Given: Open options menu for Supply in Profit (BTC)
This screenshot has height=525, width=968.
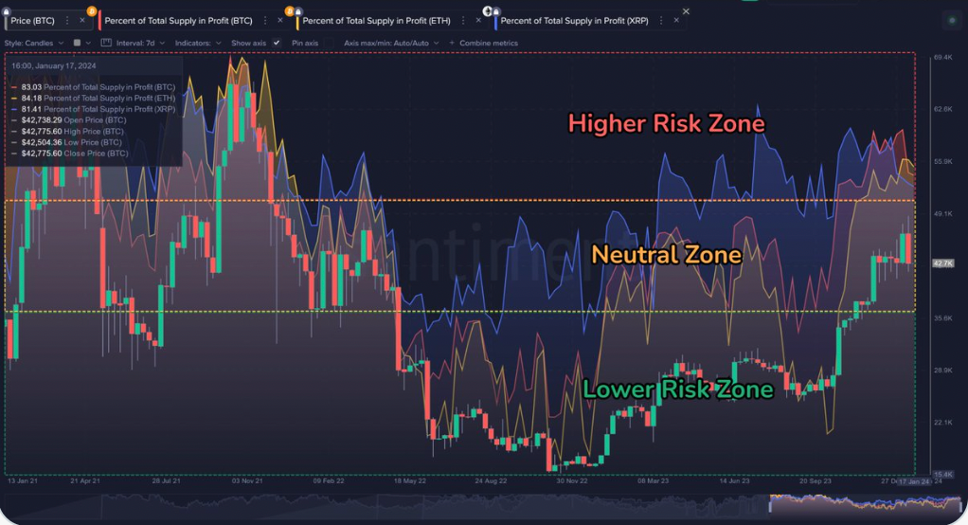Looking at the screenshot, I should (x=265, y=21).
